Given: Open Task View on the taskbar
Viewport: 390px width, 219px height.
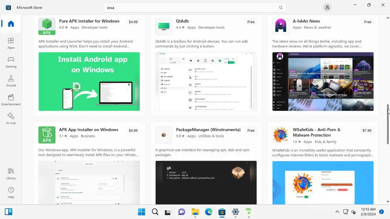Looking at the screenshot, I should [168, 212].
